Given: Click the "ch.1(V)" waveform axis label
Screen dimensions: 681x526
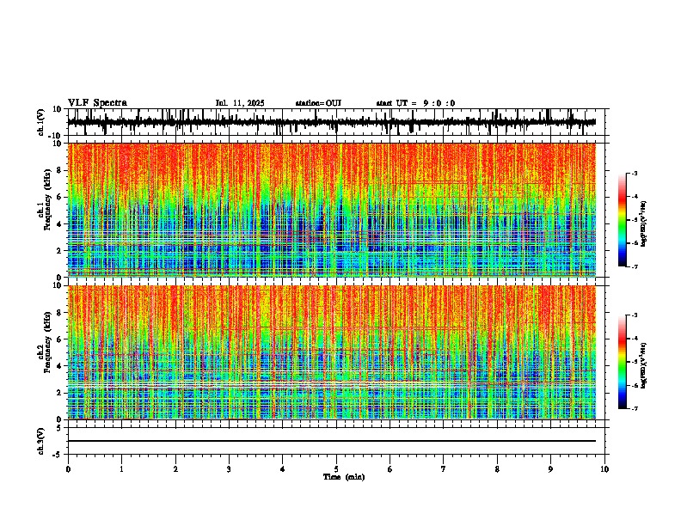Looking at the screenshot, I should (x=41, y=122).
